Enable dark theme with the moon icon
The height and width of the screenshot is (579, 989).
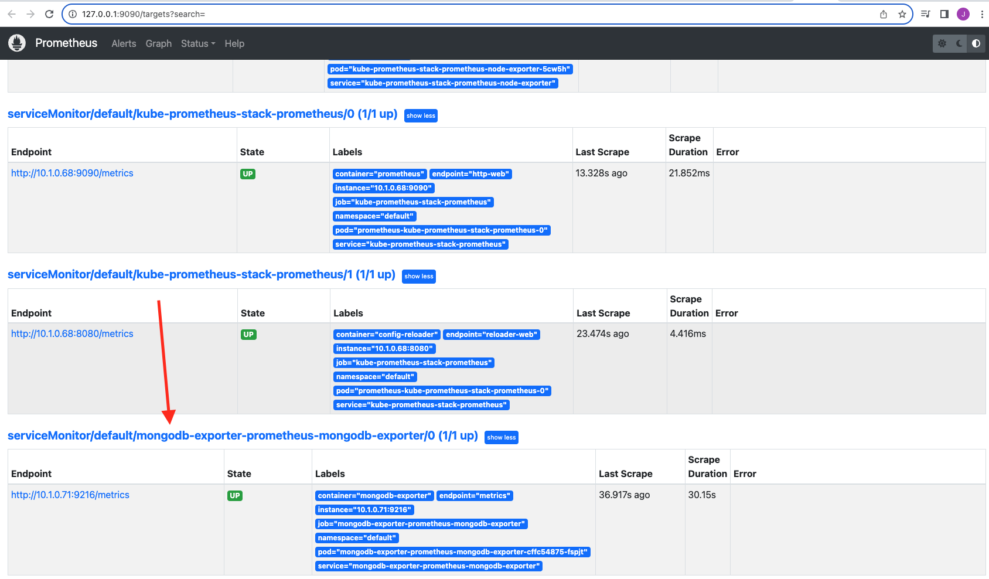(959, 43)
